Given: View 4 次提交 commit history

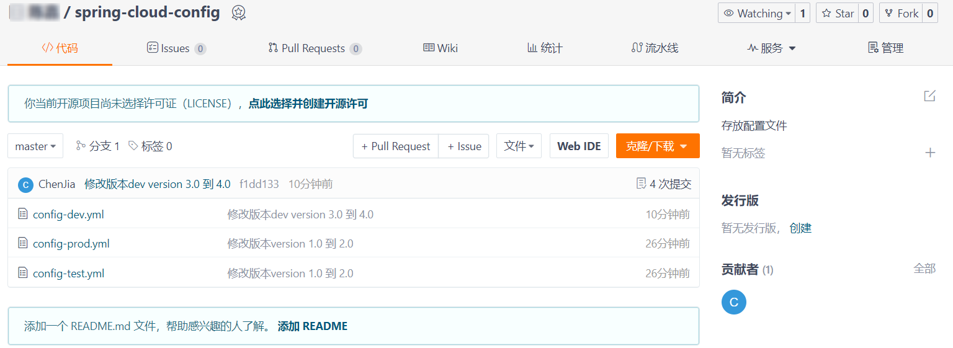Looking at the screenshot, I should (x=670, y=184).
